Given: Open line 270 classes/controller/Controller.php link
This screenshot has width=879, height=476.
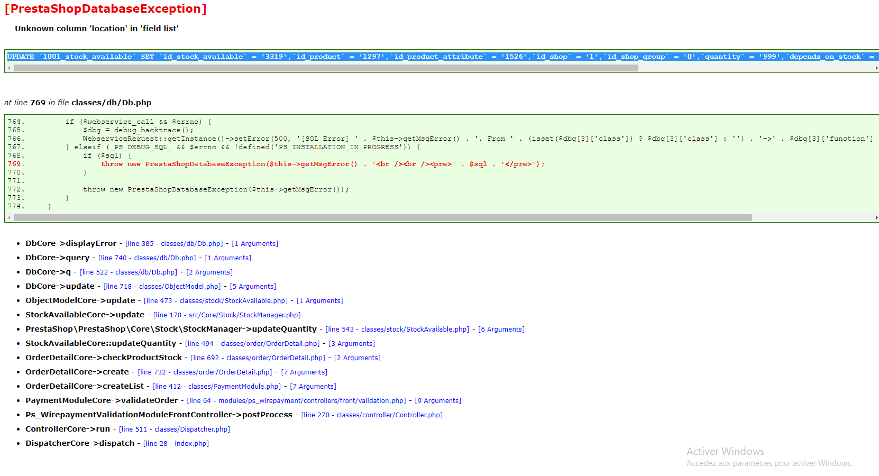Looking at the screenshot, I should 372,415.
